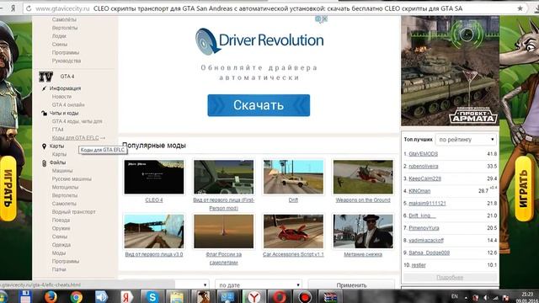Open the Drift mod thumbnail

[293, 177]
